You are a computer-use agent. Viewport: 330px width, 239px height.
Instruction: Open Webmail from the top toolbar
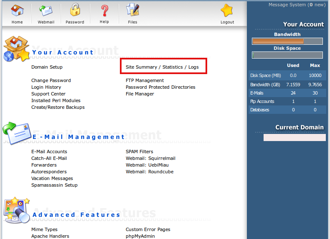46,11
